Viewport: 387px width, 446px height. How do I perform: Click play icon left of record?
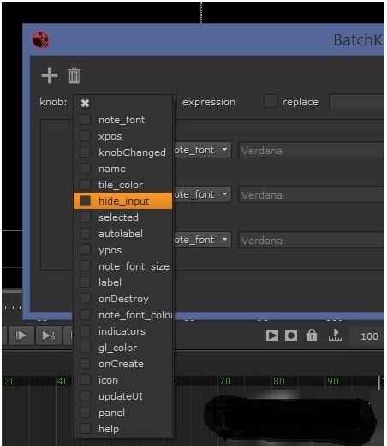pos(272,336)
